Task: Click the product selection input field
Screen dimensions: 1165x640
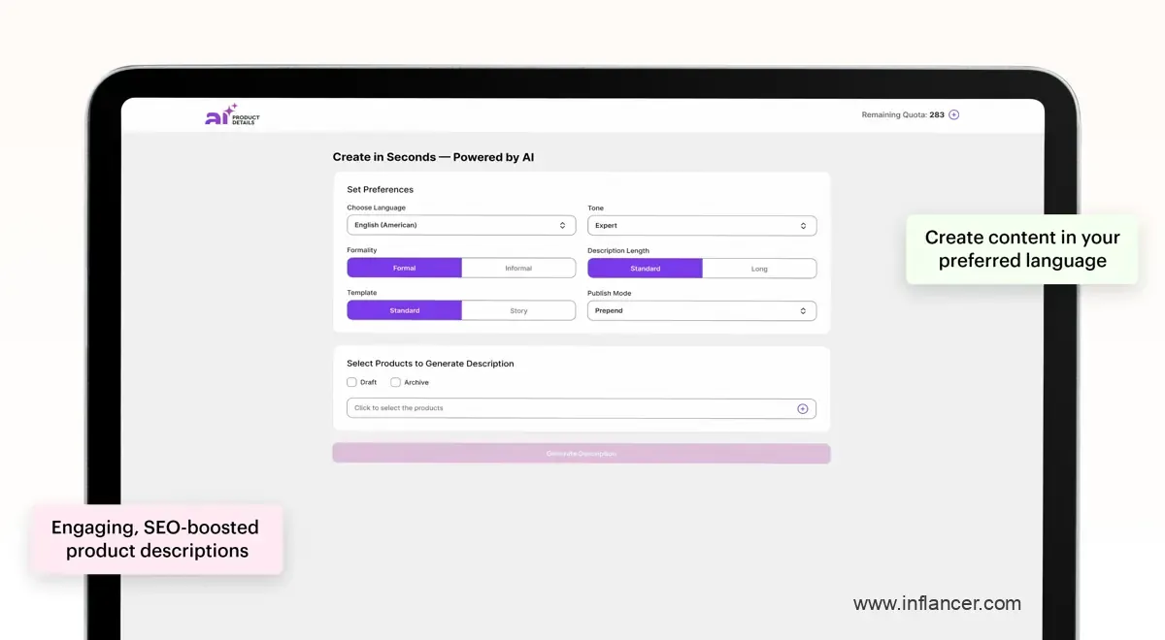Action: (581, 408)
